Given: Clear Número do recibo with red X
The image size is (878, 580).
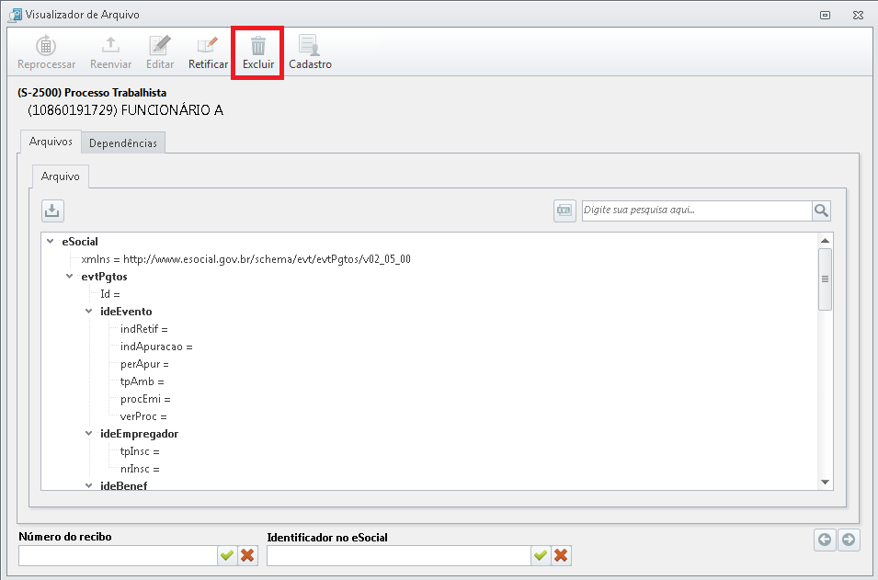Looking at the screenshot, I should coord(247,555).
